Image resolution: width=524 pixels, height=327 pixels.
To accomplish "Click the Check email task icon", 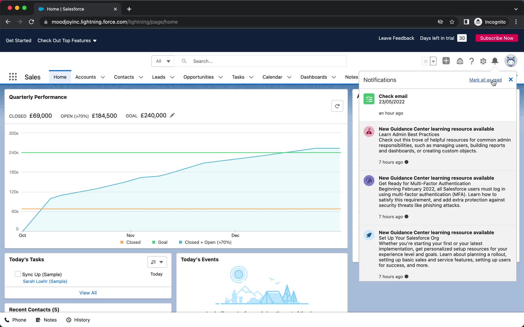I will 369,99.
